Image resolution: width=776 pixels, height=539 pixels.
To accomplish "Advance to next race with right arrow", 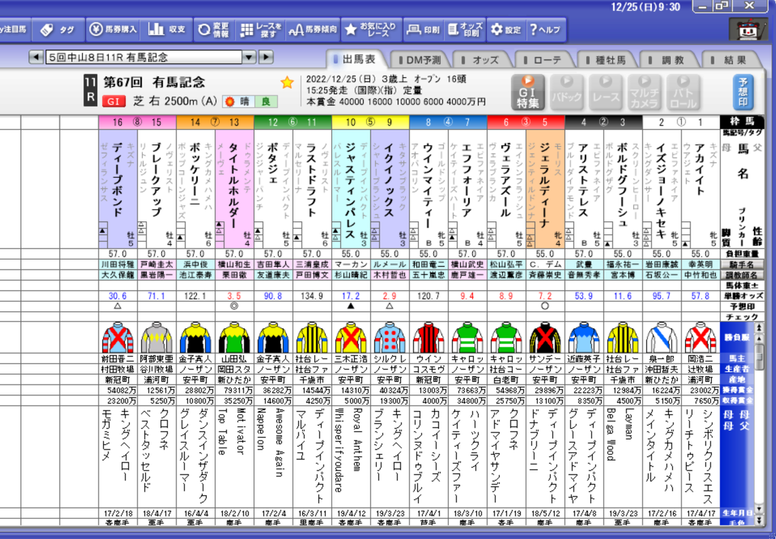I will [x=266, y=57].
